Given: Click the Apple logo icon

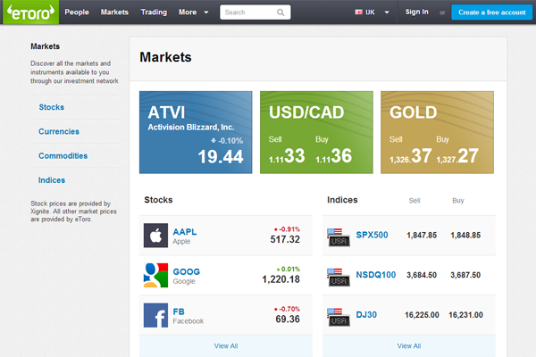Looking at the screenshot, I should pos(155,236).
